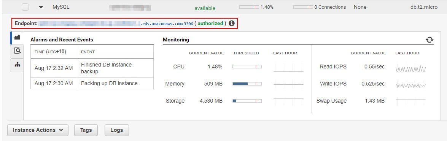The width and height of the screenshot is (447, 141).
Task: Click the Tags button
Action: [x=86, y=130]
